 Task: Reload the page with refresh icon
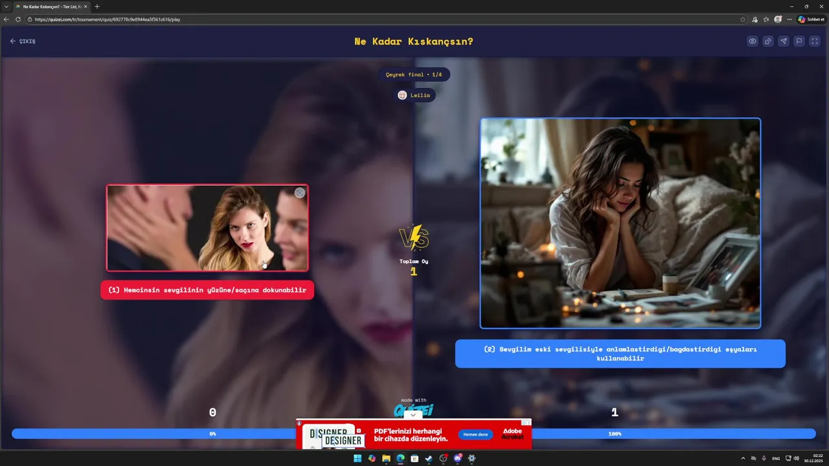[x=17, y=19]
